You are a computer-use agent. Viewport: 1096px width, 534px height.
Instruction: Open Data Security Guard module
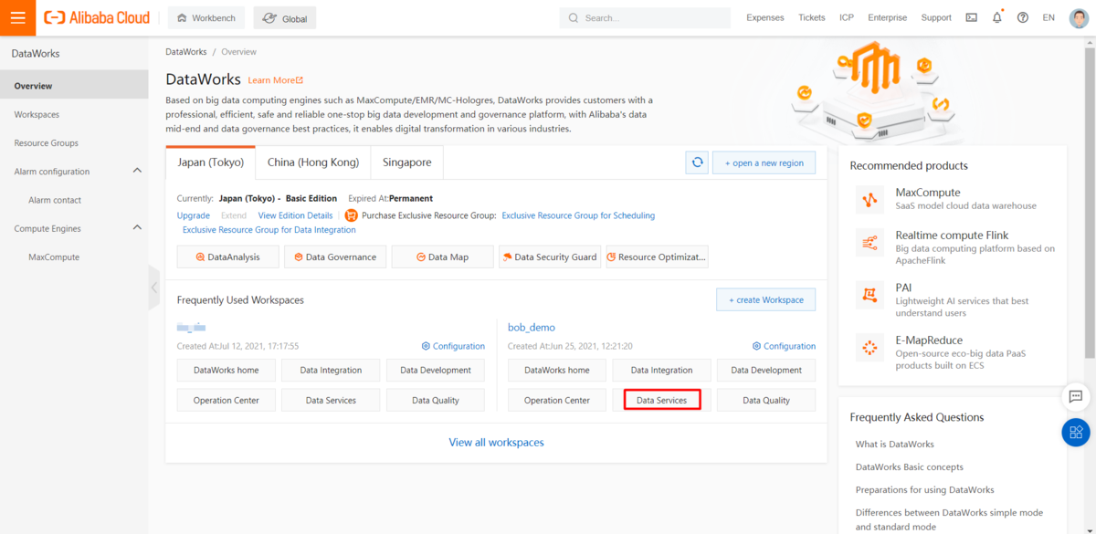[x=550, y=257]
